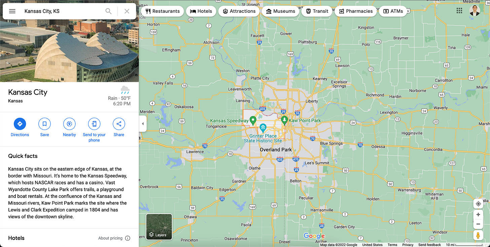Click the Tonganoxie map label
The height and width of the screenshot is (247, 490).
pyautogui.click(x=216, y=127)
